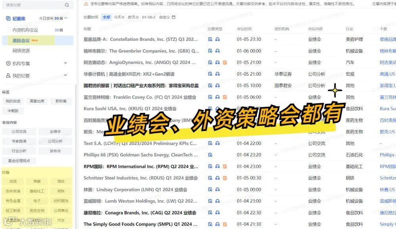Open orange slides icon for Simply Good Foods row
396x229 pixels.
tap(225, 224)
